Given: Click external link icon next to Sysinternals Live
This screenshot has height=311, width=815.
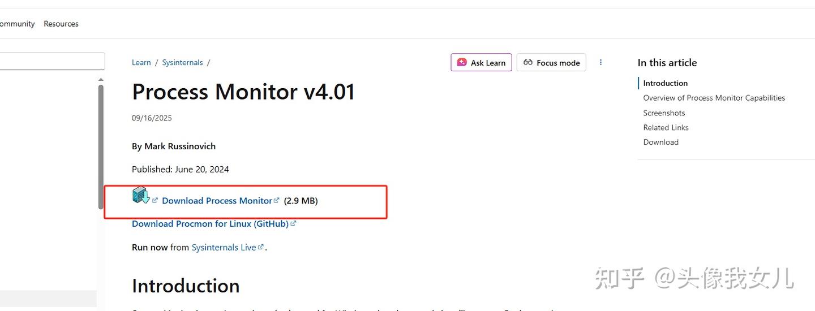Looking at the screenshot, I should pos(260,247).
